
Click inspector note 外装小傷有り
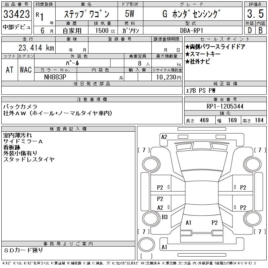tap(20, 153)
